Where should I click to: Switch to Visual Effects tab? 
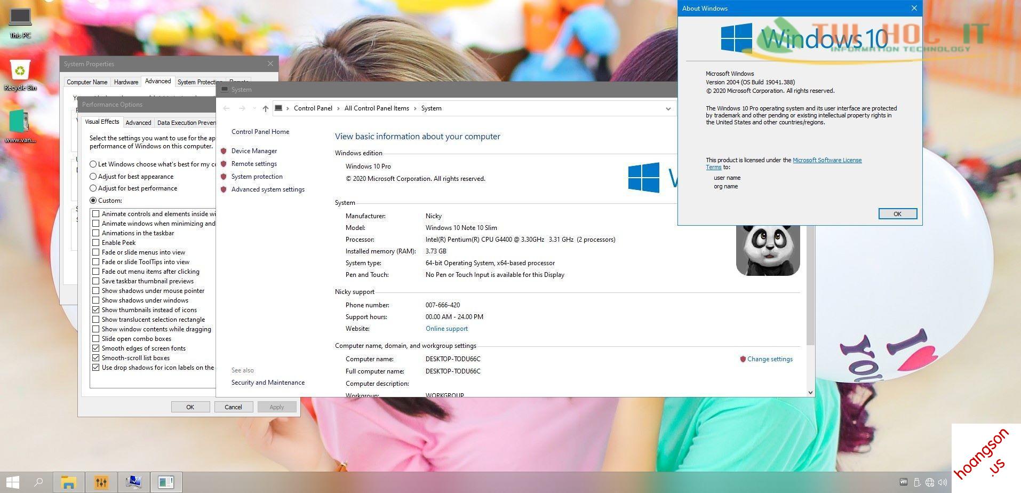tap(102, 122)
